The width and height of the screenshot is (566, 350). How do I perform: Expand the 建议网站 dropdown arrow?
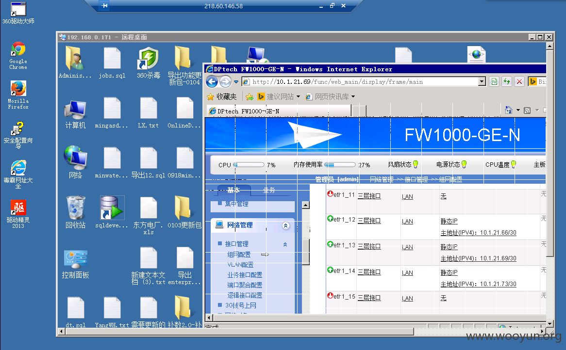[x=298, y=96]
